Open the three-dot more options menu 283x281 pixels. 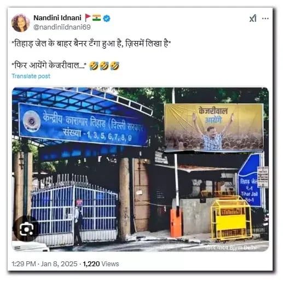point(265,19)
